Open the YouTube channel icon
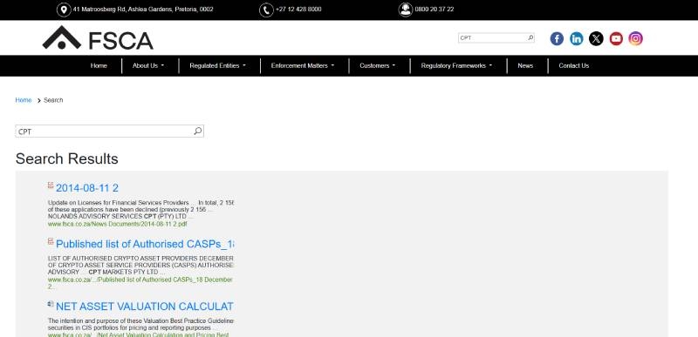The image size is (698, 337). 616,38
